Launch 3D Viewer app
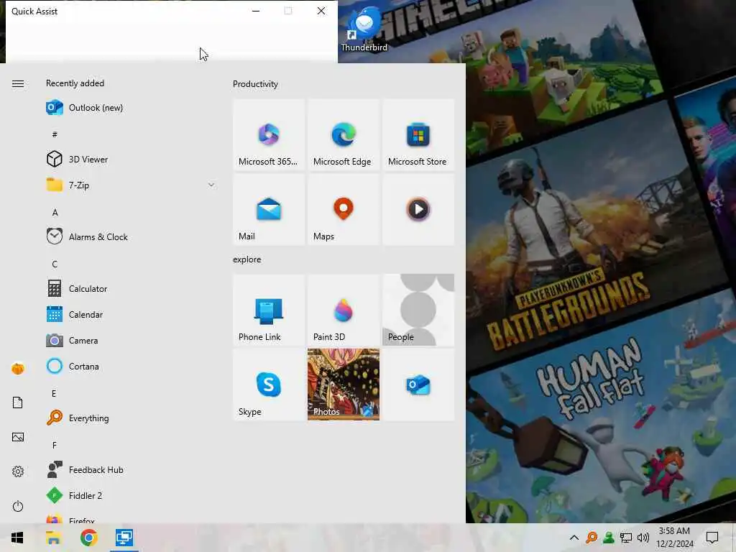The width and height of the screenshot is (736, 552). pyautogui.click(x=132, y=159)
